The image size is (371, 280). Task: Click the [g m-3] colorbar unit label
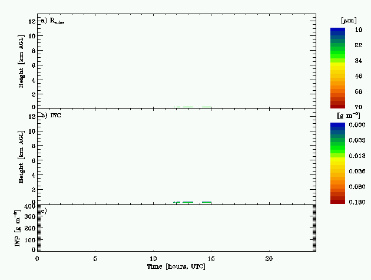349,116
